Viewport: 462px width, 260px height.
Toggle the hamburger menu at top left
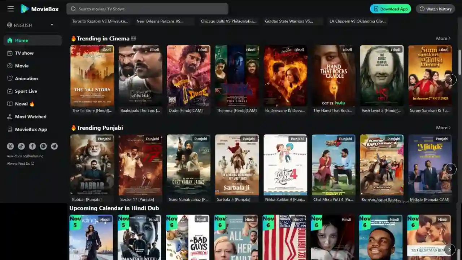tap(10, 9)
